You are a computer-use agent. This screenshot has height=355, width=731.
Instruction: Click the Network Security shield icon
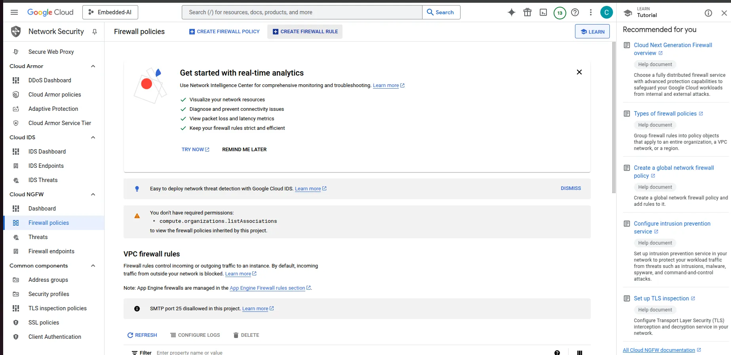[16, 31]
